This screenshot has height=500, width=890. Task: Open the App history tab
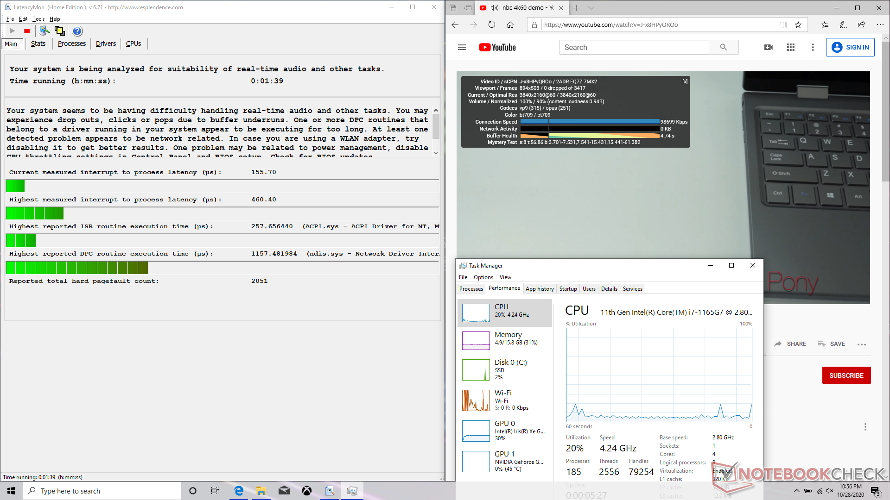click(540, 289)
